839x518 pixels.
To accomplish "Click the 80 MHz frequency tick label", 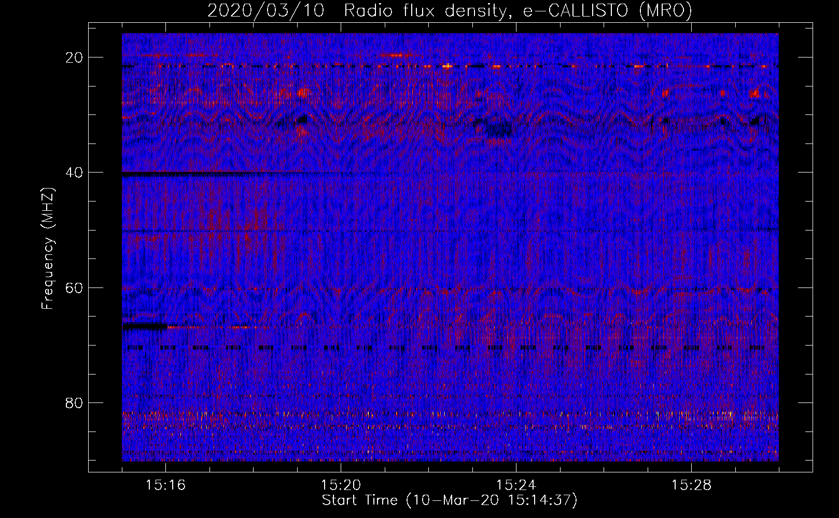I will point(75,403).
